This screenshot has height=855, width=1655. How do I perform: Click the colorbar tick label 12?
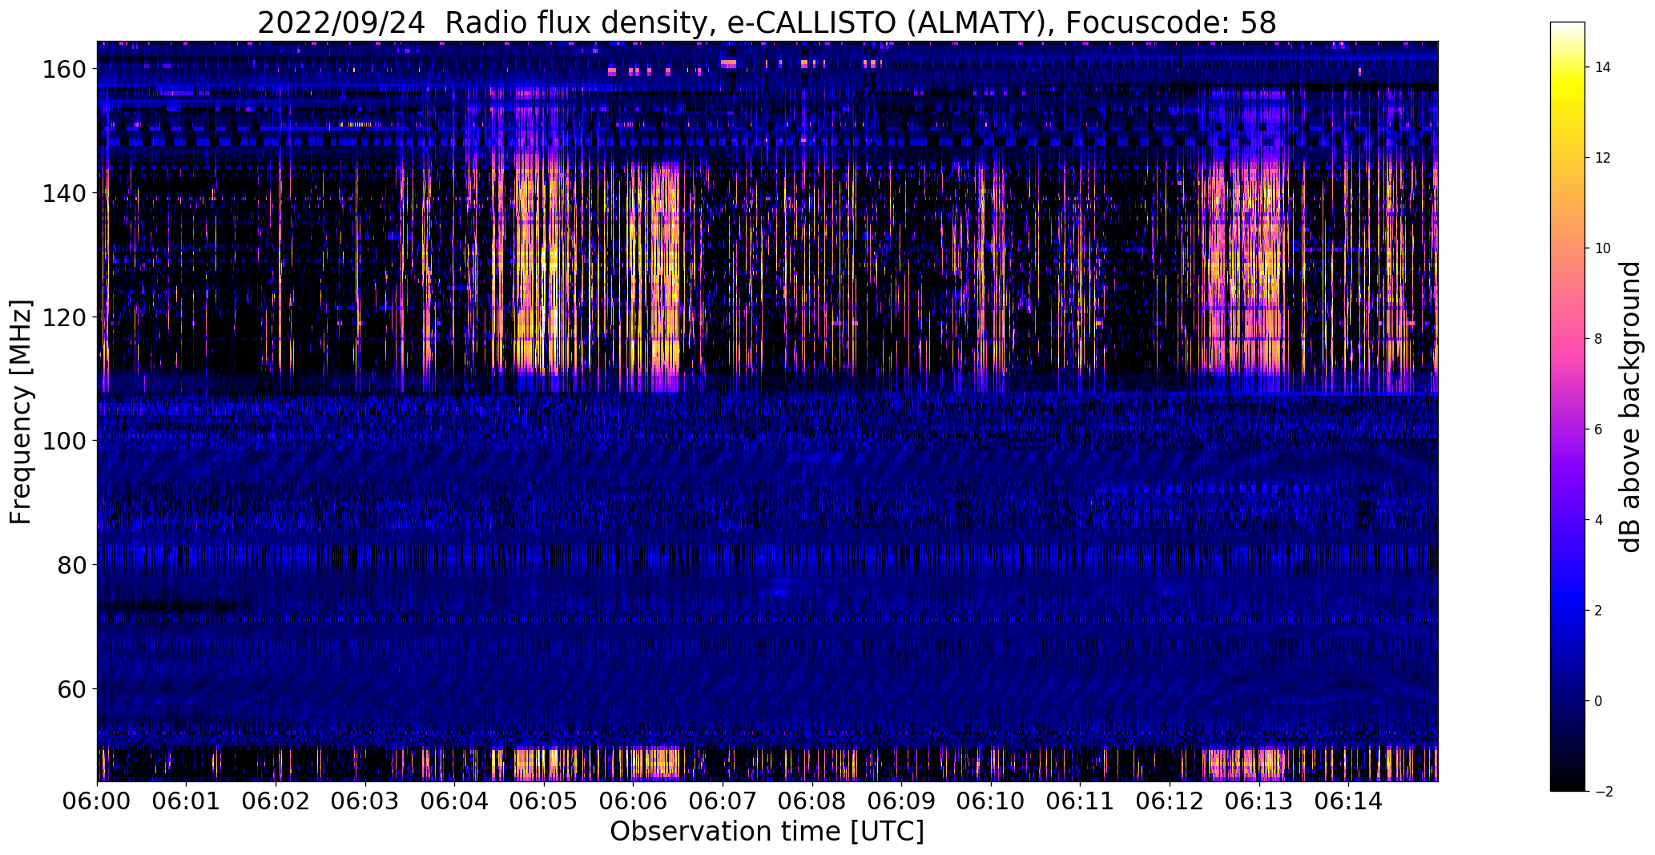click(1603, 158)
